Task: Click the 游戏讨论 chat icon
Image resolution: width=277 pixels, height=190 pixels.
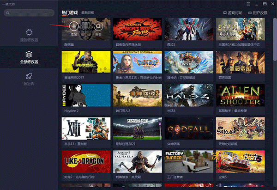Action: coord(225,12)
